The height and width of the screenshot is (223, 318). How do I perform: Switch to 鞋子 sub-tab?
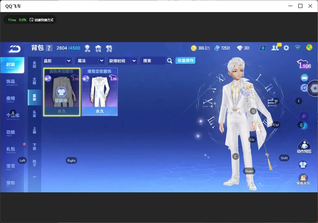click(x=34, y=163)
